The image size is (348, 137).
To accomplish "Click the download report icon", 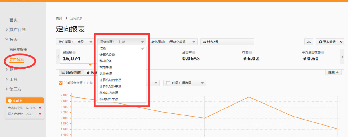I will click(x=309, y=42).
